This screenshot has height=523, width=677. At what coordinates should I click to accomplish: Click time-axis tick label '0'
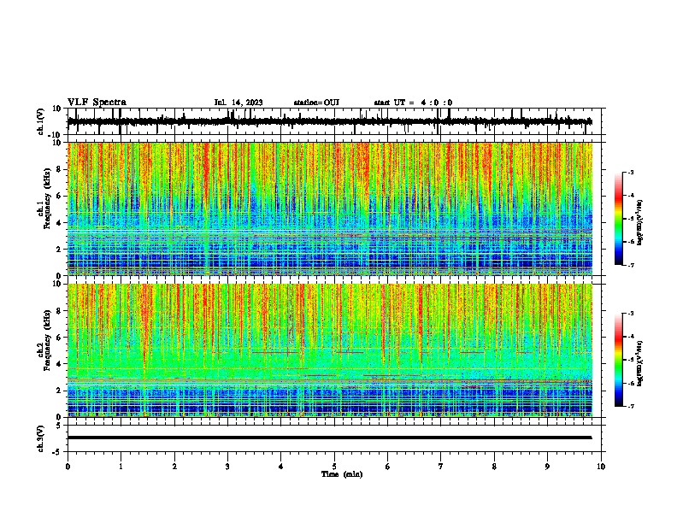pos(68,467)
